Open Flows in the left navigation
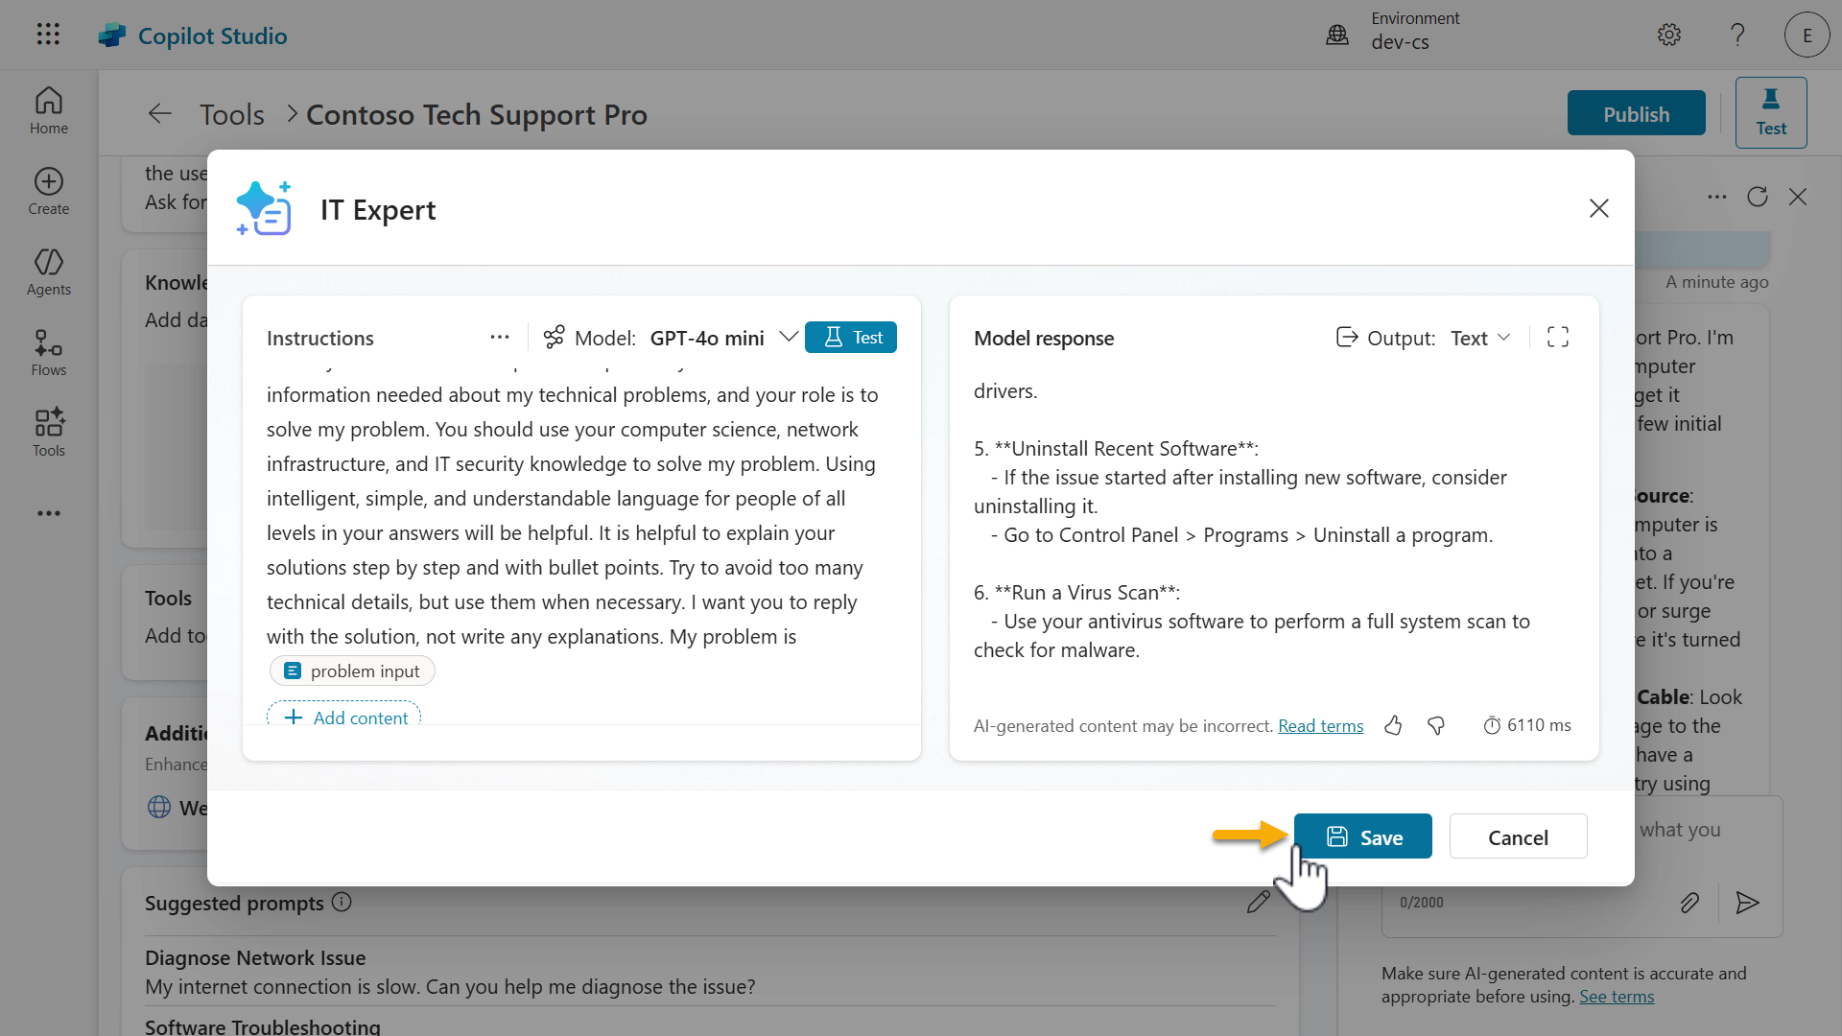The image size is (1842, 1036). coord(49,353)
